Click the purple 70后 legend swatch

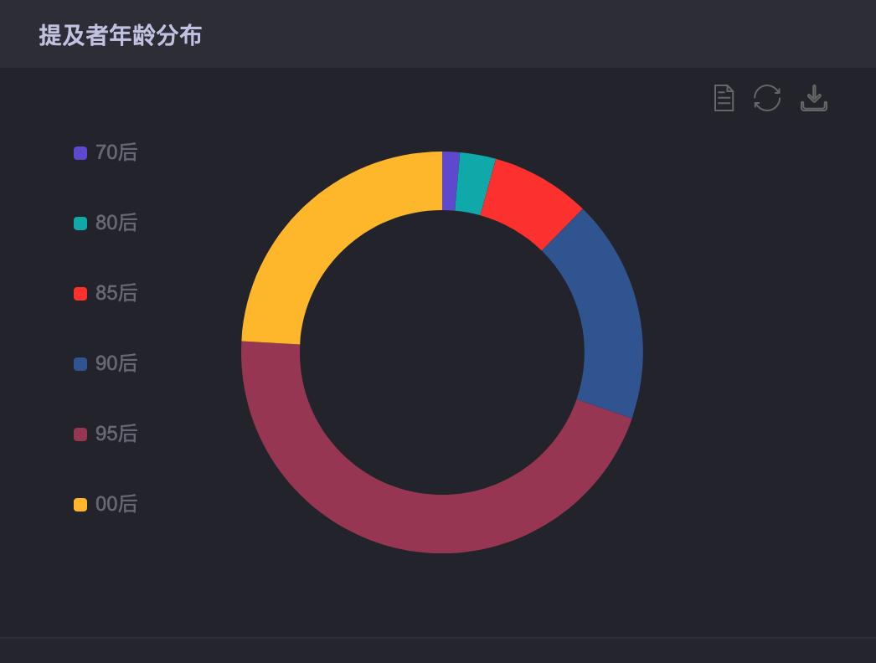click(x=80, y=153)
